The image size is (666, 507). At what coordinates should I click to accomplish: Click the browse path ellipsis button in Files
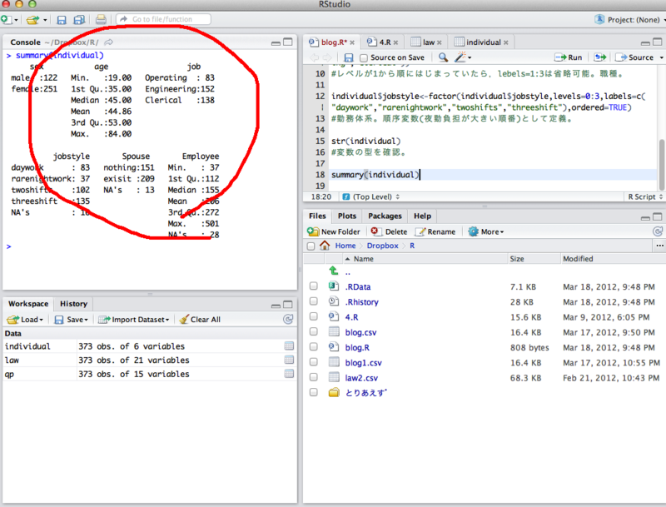pyautogui.click(x=659, y=246)
